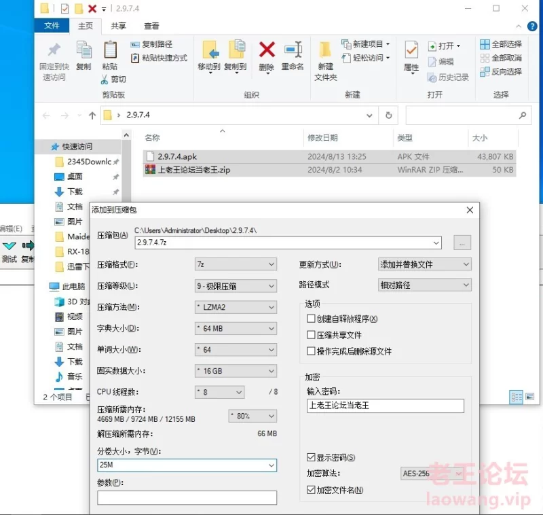Open the Compression method LZMA2 dropdown

(x=236, y=307)
